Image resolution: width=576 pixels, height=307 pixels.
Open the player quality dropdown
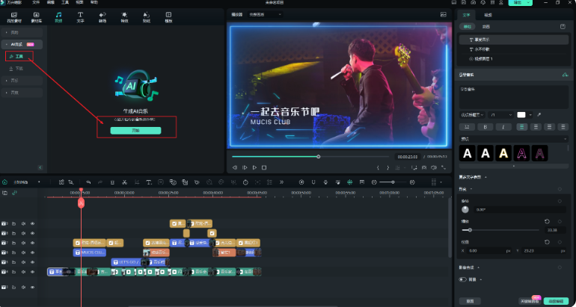(265, 15)
